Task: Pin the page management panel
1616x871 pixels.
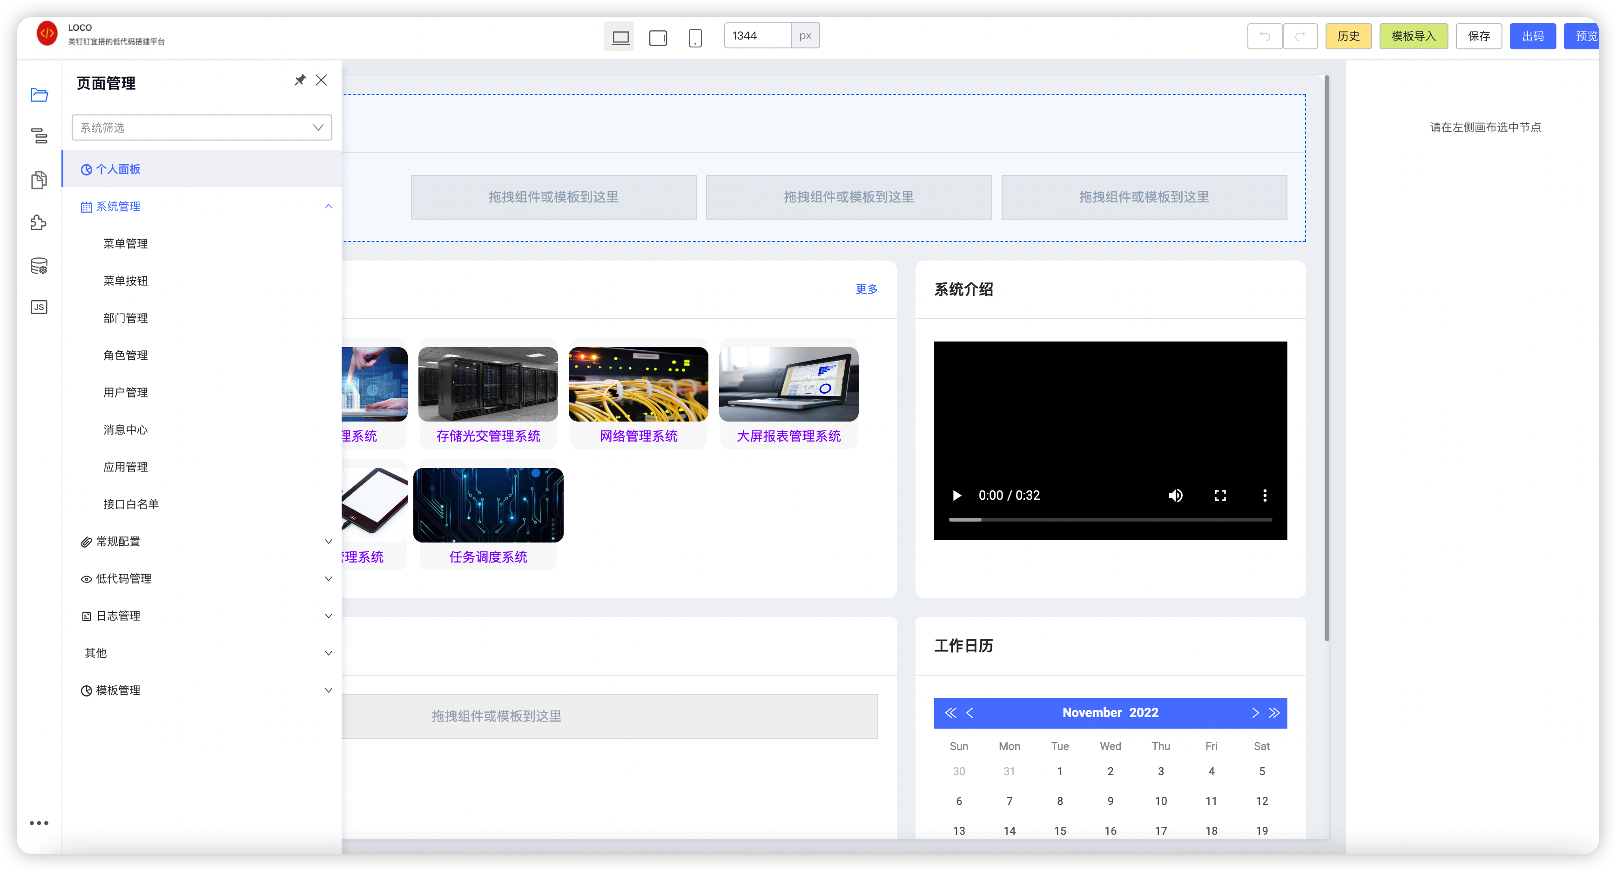Action: 300,80
